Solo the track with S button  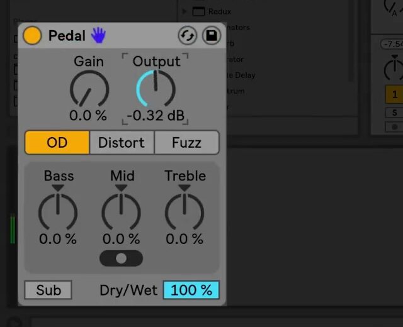[394, 113]
